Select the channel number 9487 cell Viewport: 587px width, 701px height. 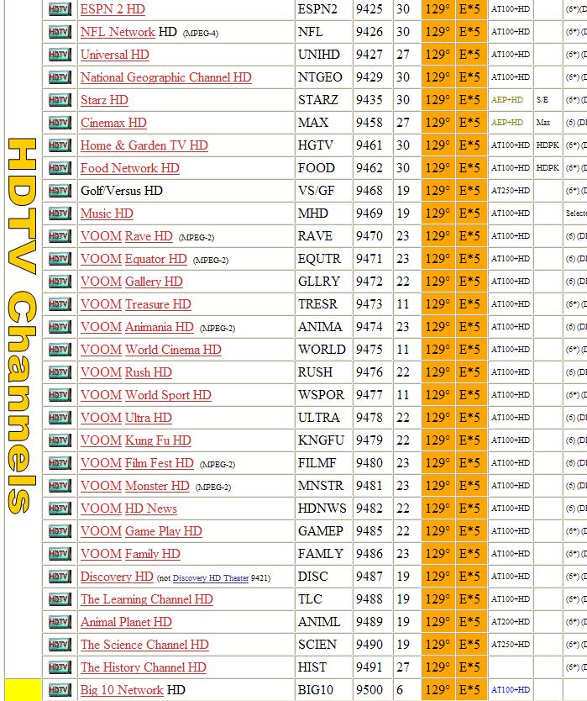[369, 577]
